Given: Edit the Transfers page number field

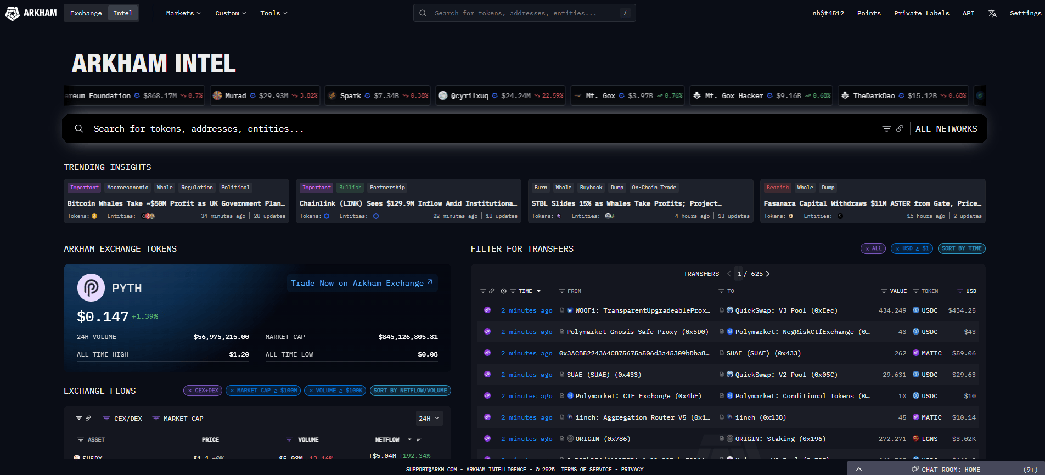Looking at the screenshot, I should click(x=739, y=274).
